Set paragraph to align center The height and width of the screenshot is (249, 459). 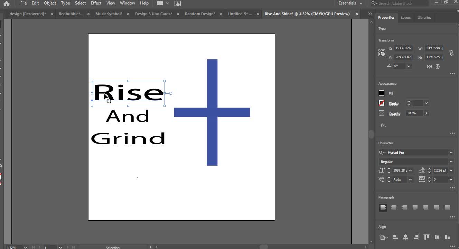(x=393, y=207)
